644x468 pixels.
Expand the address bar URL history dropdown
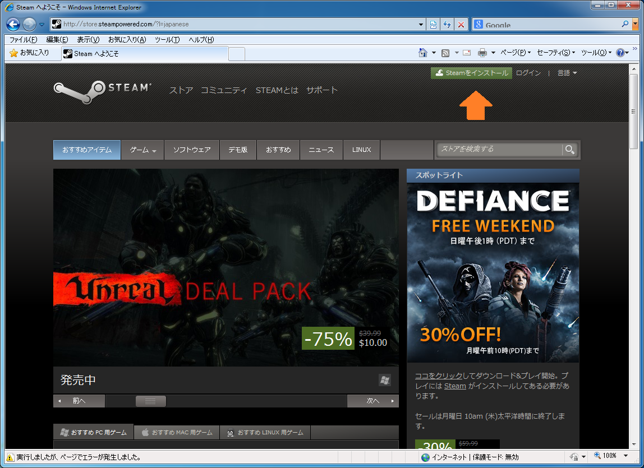point(421,25)
